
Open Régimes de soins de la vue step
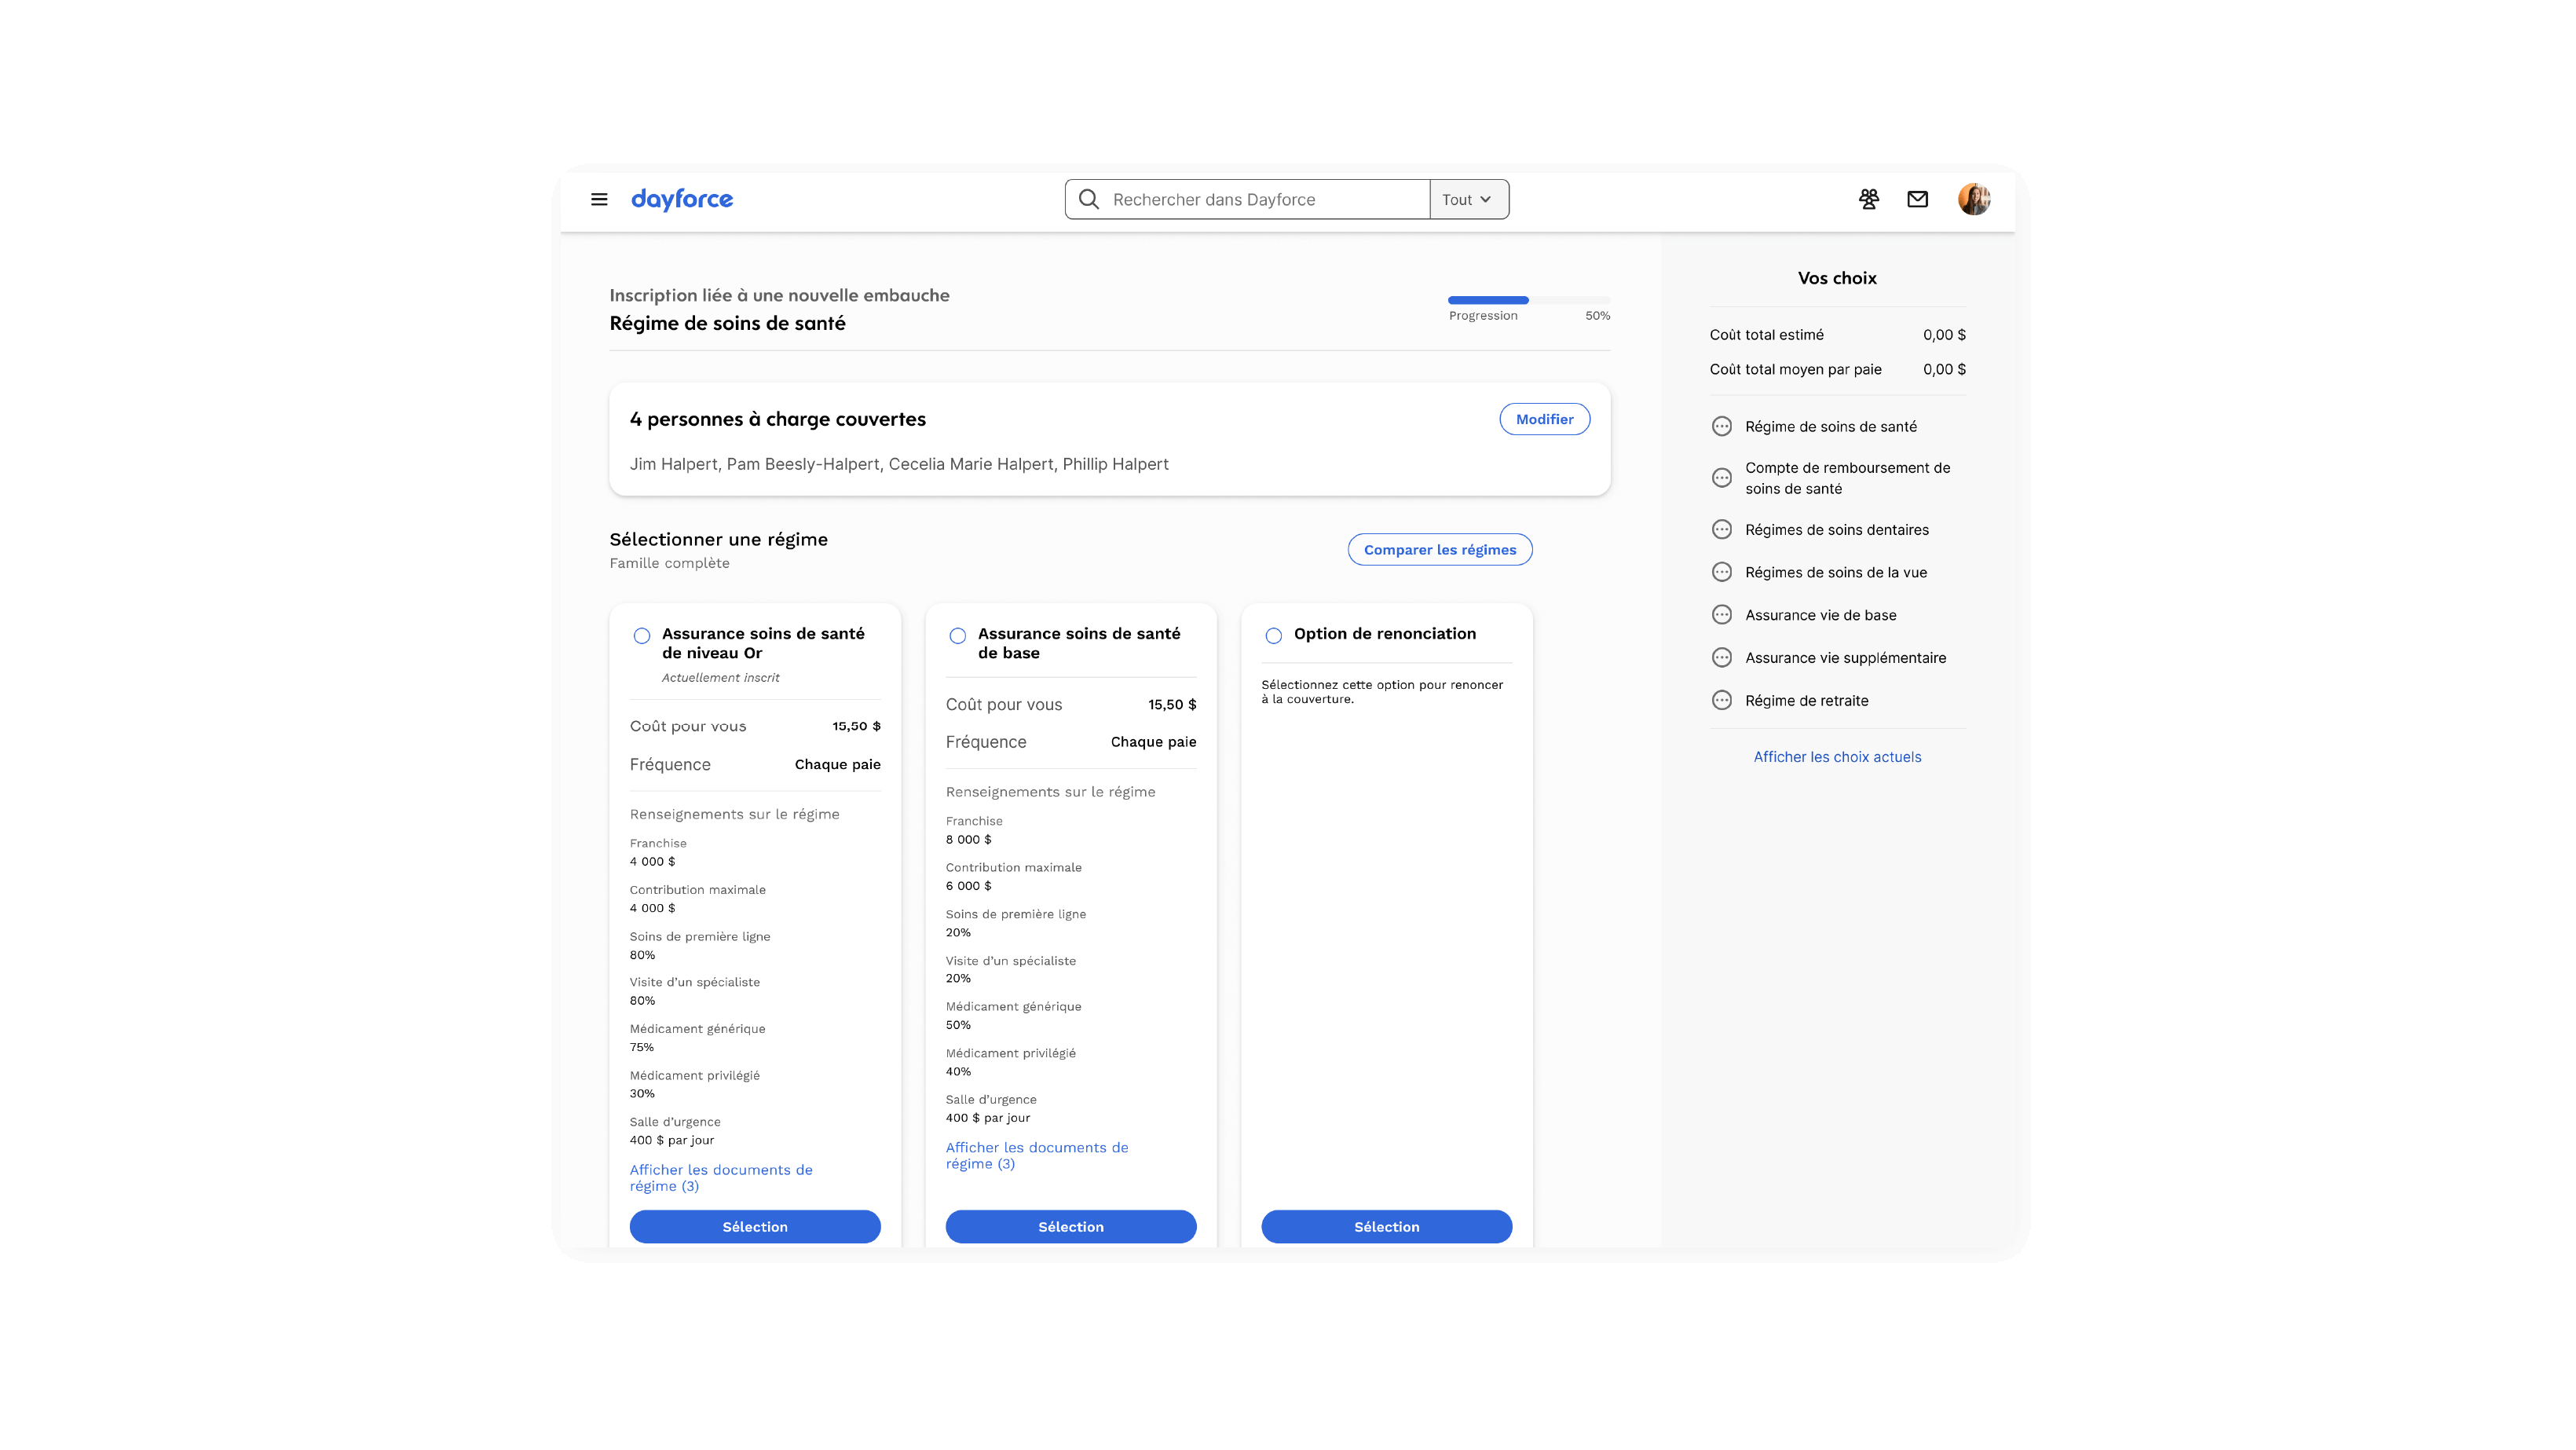(1835, 572)
